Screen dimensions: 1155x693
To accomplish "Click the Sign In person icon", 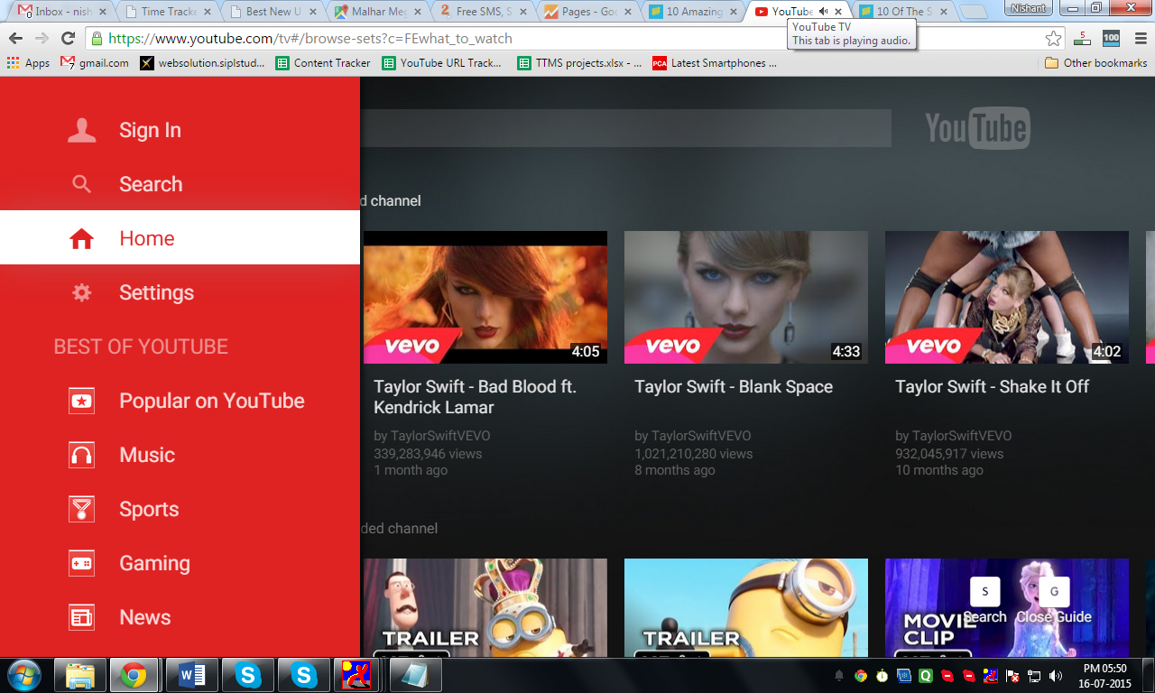I will pyautogui.click(x=81, y=130).
